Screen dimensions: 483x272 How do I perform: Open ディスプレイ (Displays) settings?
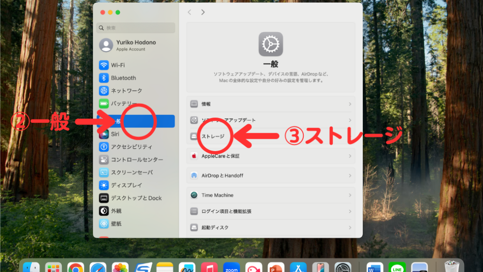click(x=126, y=185)
